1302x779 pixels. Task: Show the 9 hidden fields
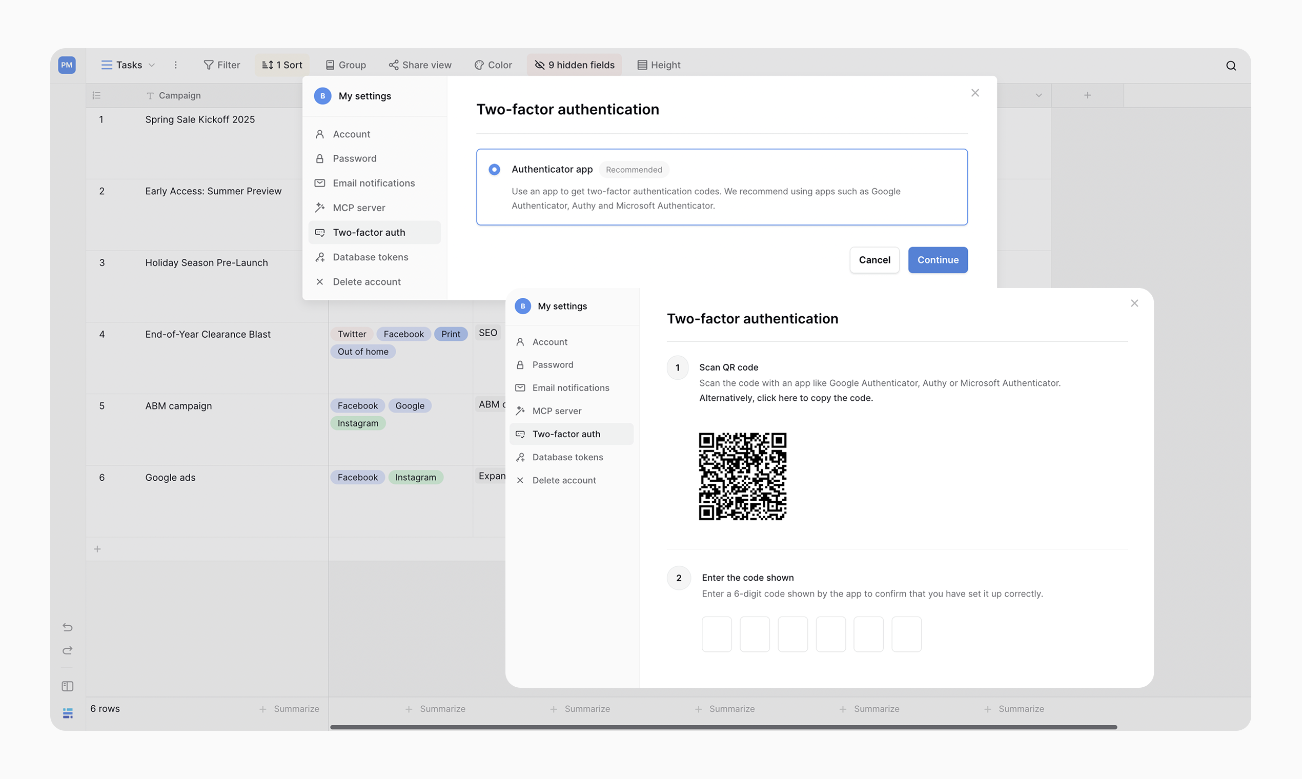click(x=573, y=65)
